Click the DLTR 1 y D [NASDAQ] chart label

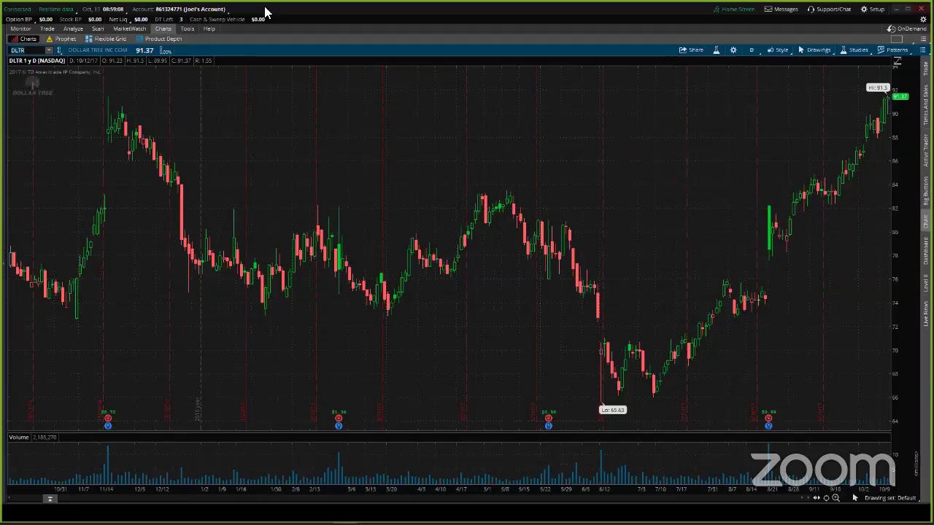coord(36,61)
